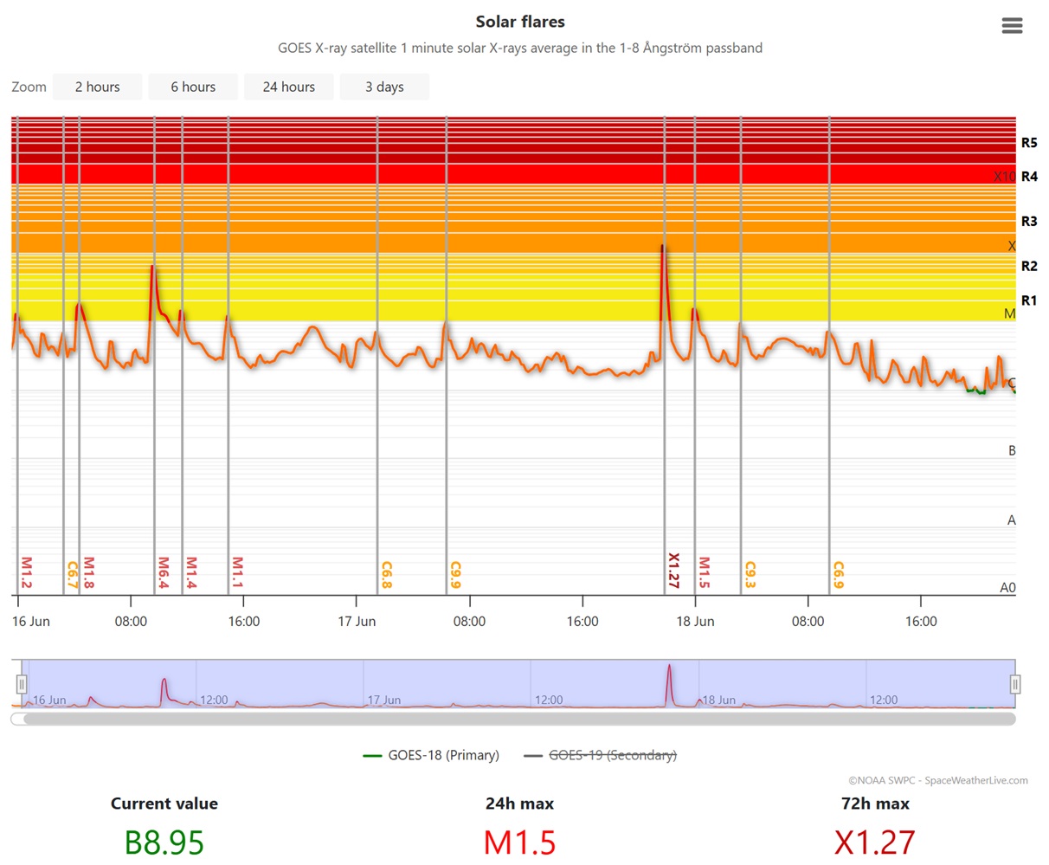1049x865 pixels.
Task: Click the X1.27 flare marker label
Action: point(674,571)
